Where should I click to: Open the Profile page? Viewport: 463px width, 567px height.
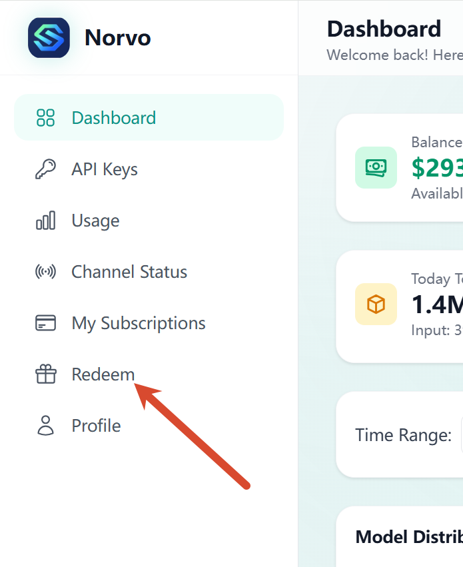(149, 426)
